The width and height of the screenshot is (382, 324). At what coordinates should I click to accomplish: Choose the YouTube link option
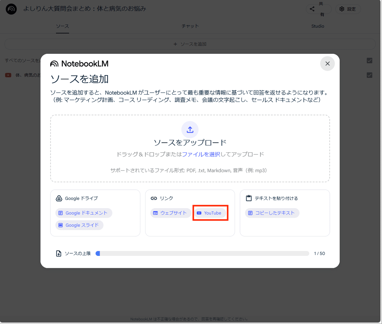coord(210,213)
